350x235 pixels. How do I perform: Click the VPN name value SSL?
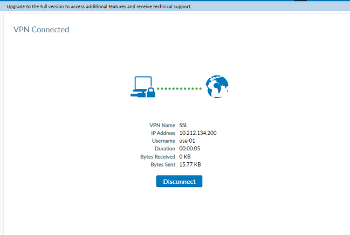coord(183,125)
